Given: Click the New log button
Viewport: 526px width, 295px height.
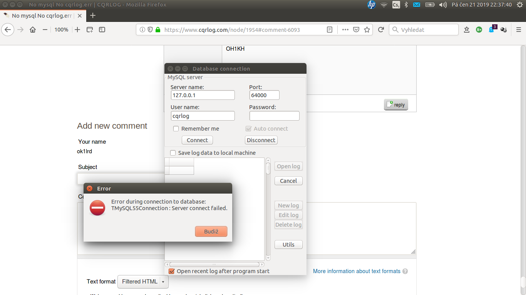Looking at the screenshot, I should point(288,206).
